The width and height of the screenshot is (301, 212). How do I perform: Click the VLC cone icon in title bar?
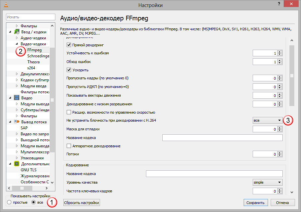click(x=6, y=5)
